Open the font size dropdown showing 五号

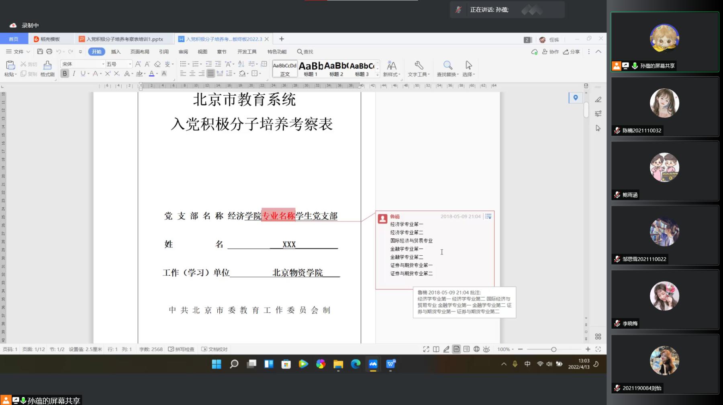coord(119,64)
